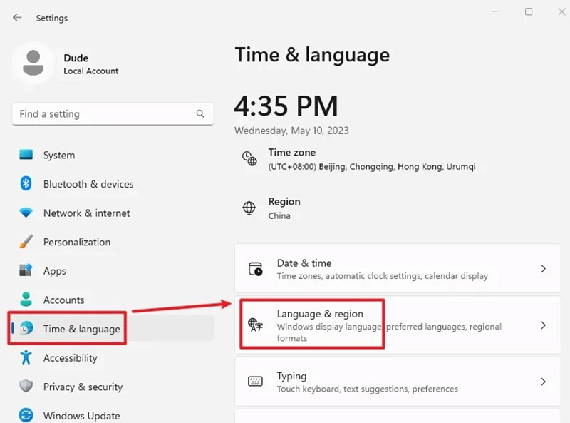Click the Date & time calendar icon
Viewport: 570px width, 423px height.
pos(256,269)
